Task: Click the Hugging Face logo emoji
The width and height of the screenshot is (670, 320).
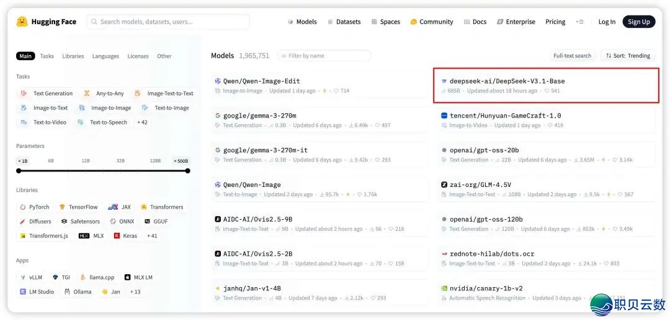Action: pos(22,22)
